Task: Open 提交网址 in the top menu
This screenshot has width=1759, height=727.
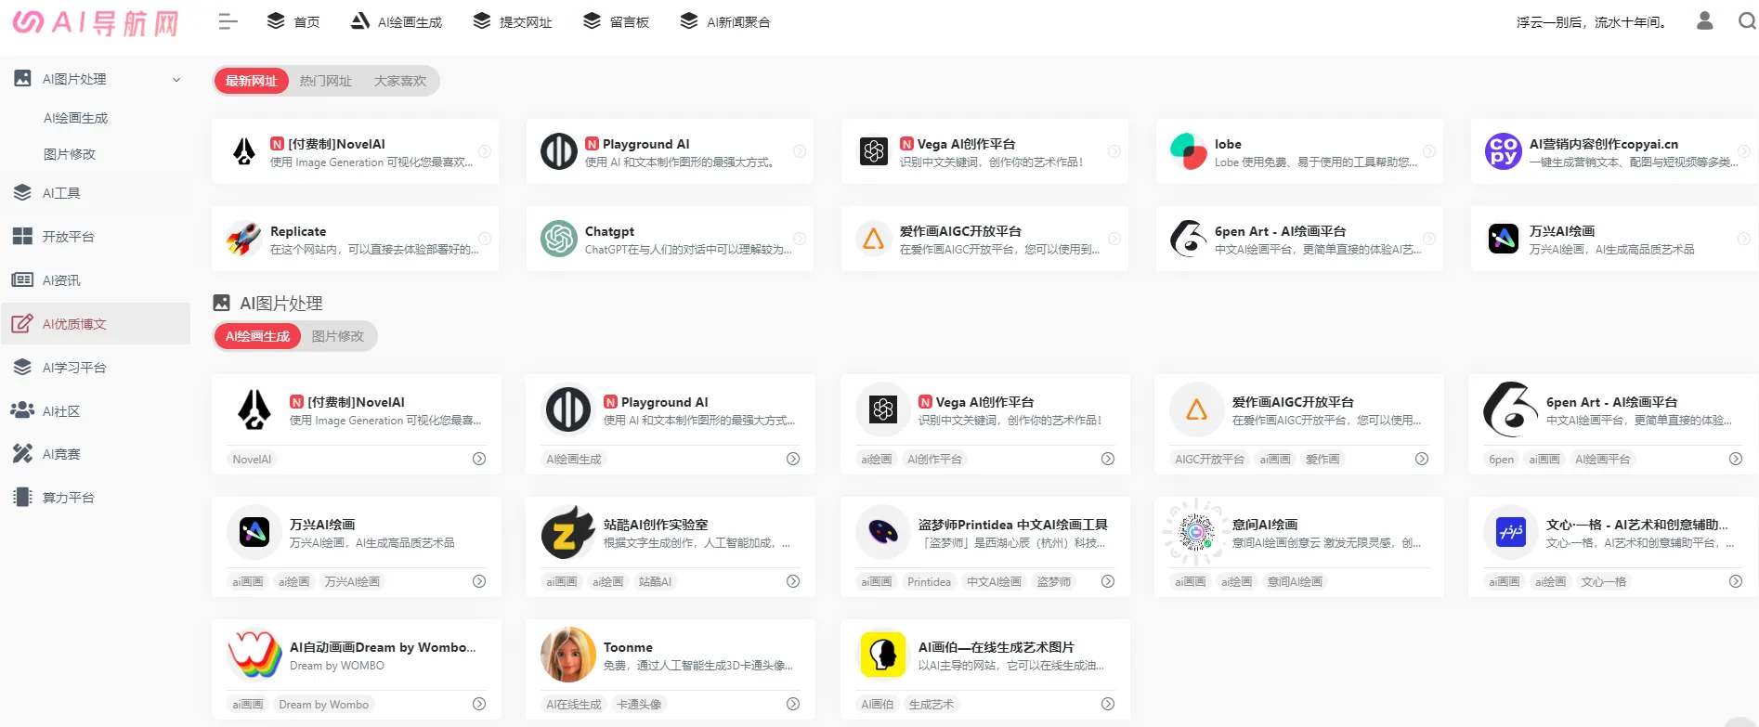Action: click(513, 21)
